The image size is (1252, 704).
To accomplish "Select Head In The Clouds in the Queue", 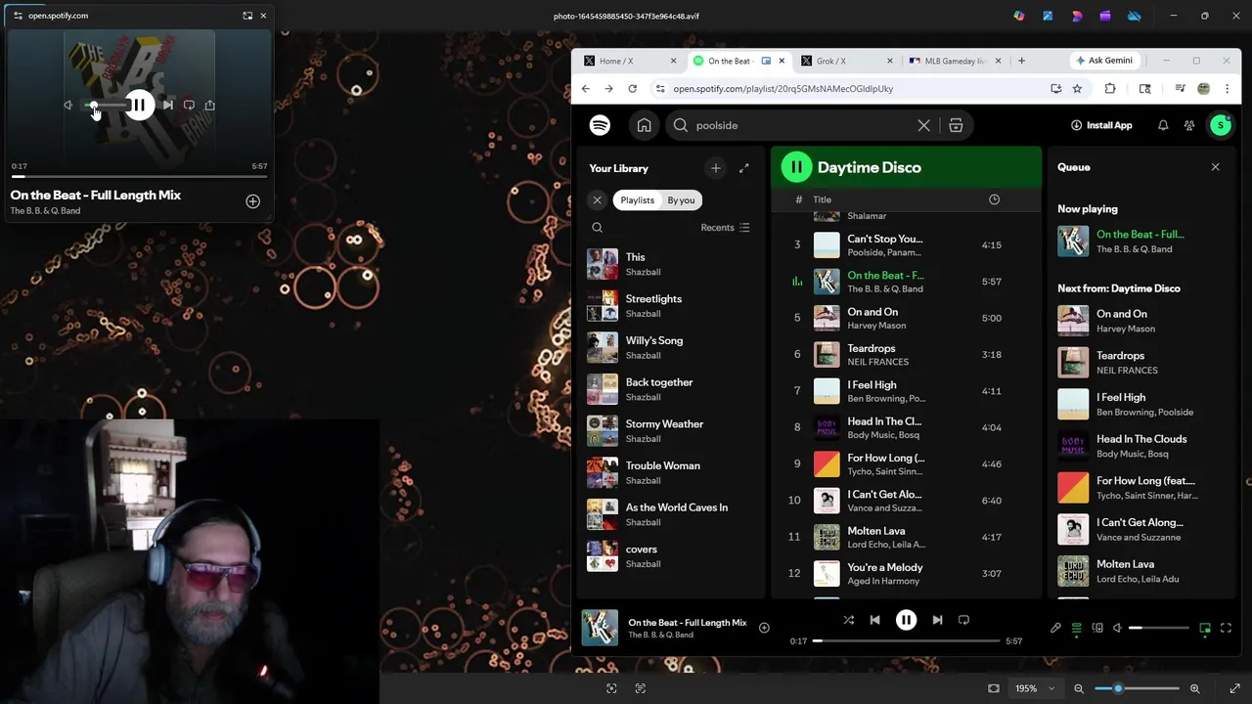I will pyautogui.click(x=1140, y=446).
